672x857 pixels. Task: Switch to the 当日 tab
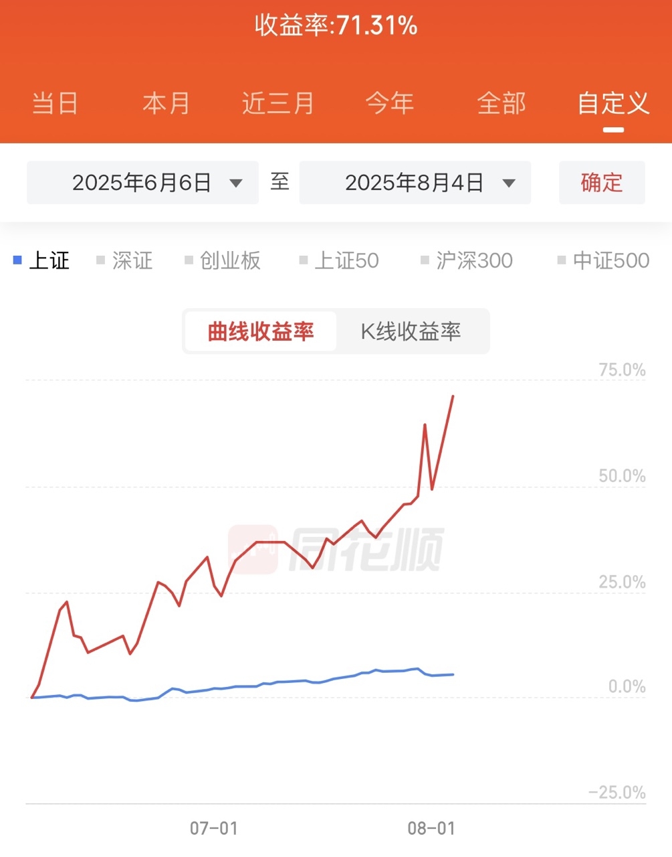[55, 104]
